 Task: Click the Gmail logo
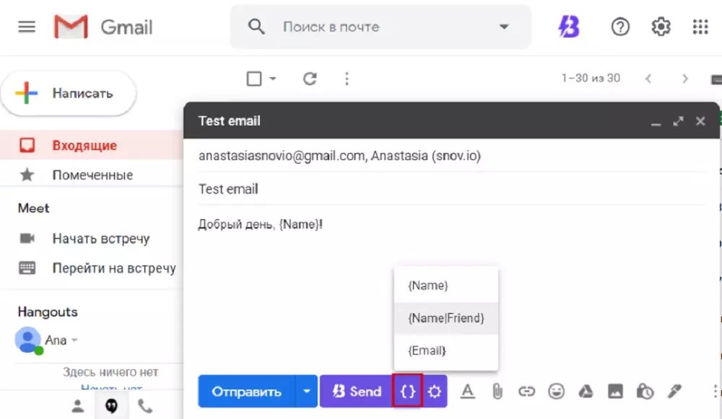(x=103, y=27)
